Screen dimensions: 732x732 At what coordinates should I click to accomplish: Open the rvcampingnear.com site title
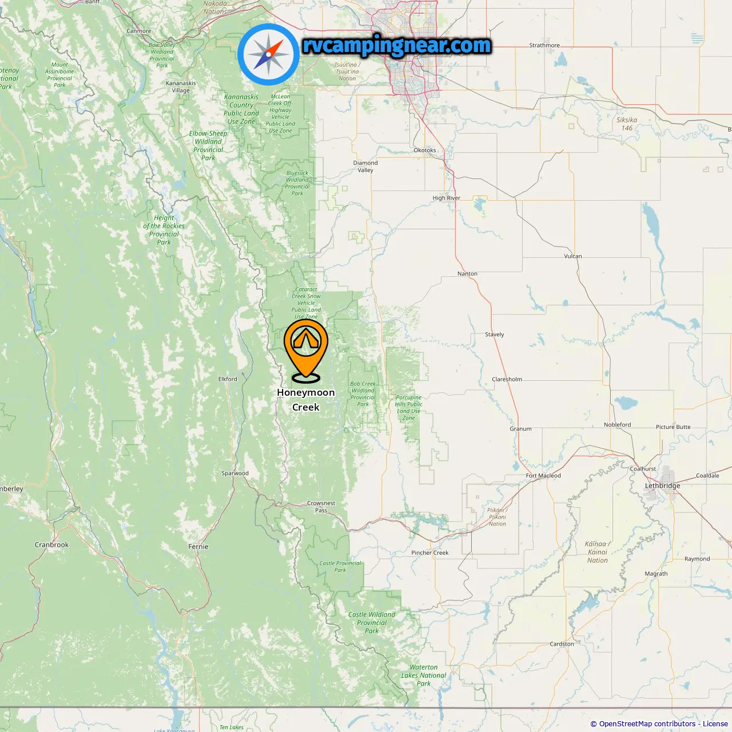pos(397,45)
